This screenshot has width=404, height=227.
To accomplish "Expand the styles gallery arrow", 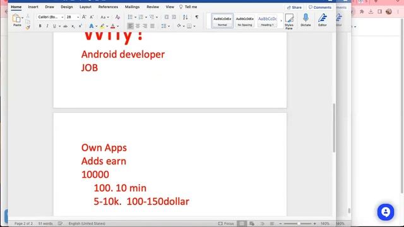I will pos(281,21).
